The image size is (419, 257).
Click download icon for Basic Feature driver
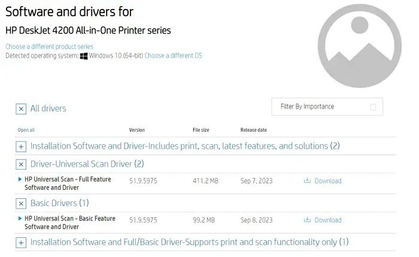pyautogui.click(x=308, y=220)
